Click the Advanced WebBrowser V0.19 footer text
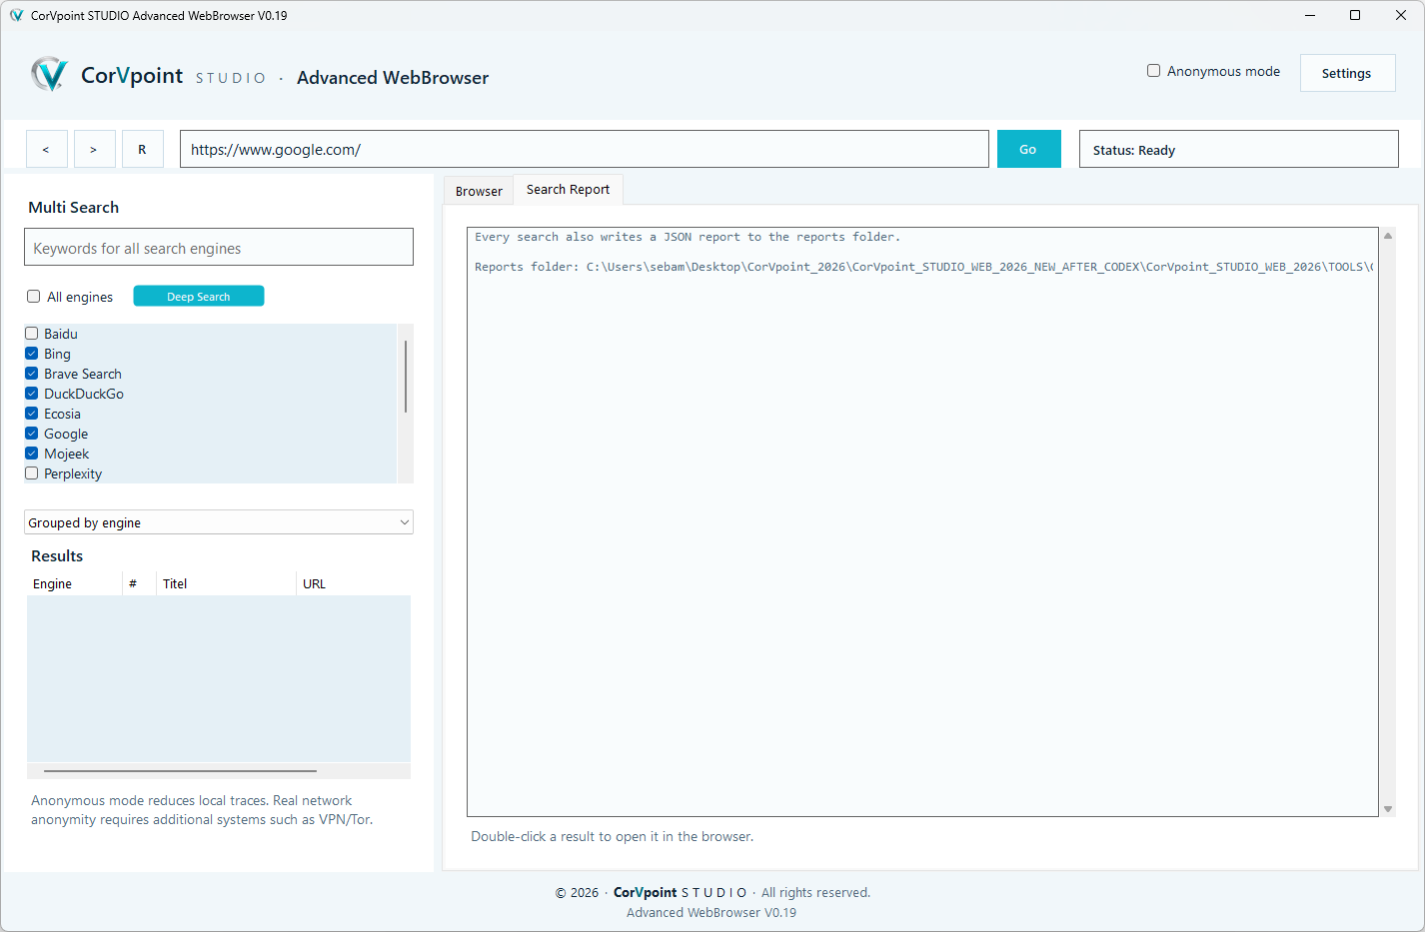1425x932 pixels. [712, 912]
